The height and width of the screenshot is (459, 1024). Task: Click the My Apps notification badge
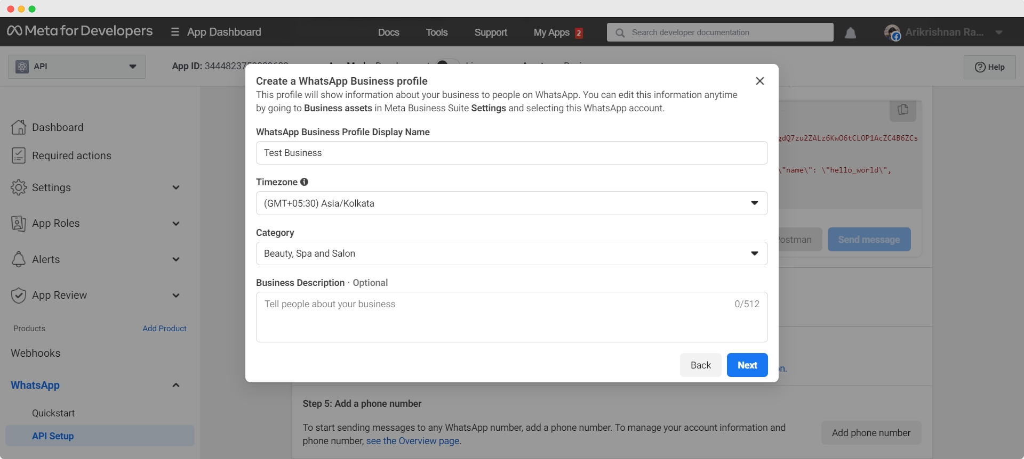click(x=579, y=33)
